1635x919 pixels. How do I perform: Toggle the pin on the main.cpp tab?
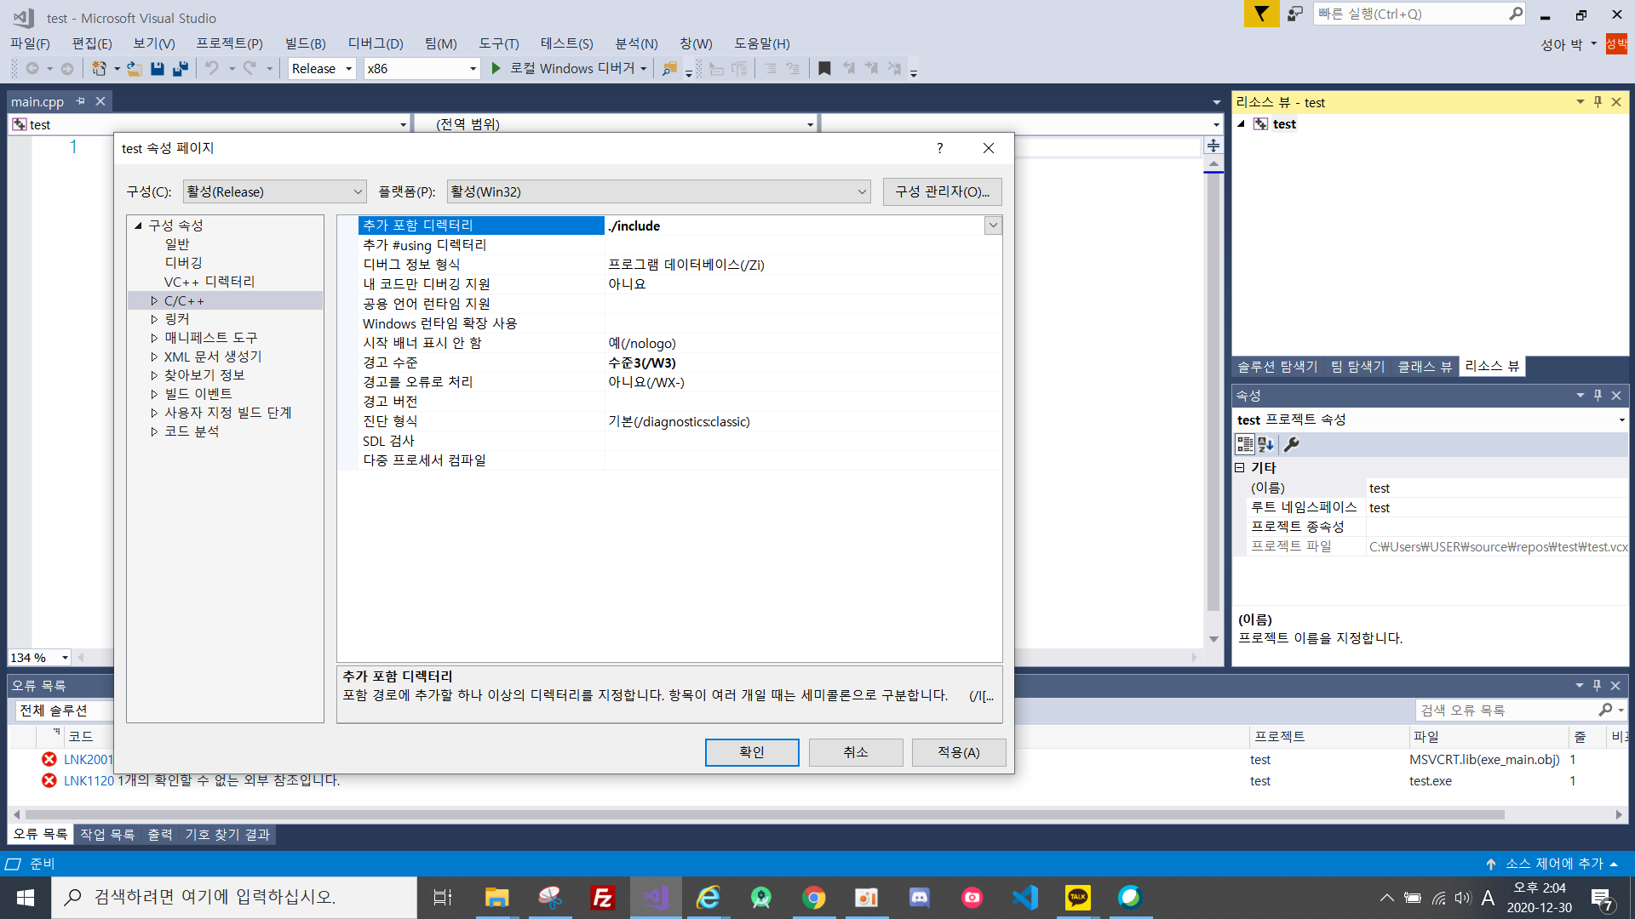coord(81,101)
